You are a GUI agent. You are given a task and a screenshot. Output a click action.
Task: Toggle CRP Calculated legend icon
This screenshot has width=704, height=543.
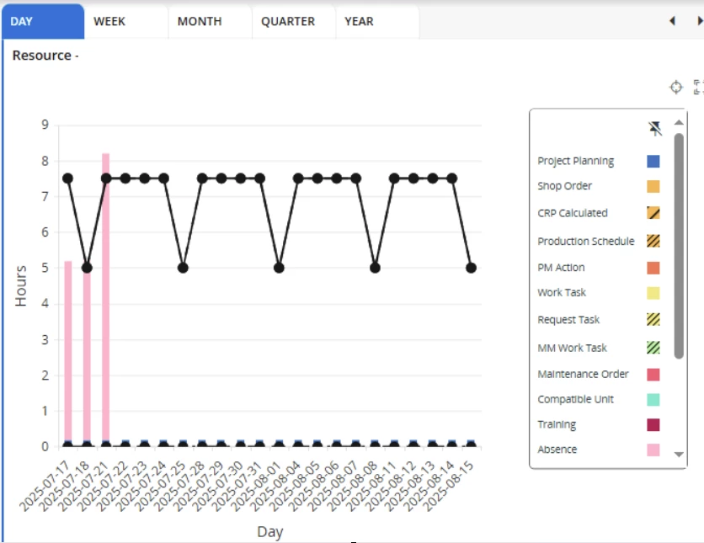(653, 213)
